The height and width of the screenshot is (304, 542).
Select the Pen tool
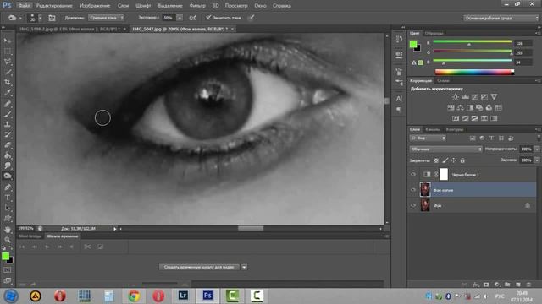[x=8, y=187]
